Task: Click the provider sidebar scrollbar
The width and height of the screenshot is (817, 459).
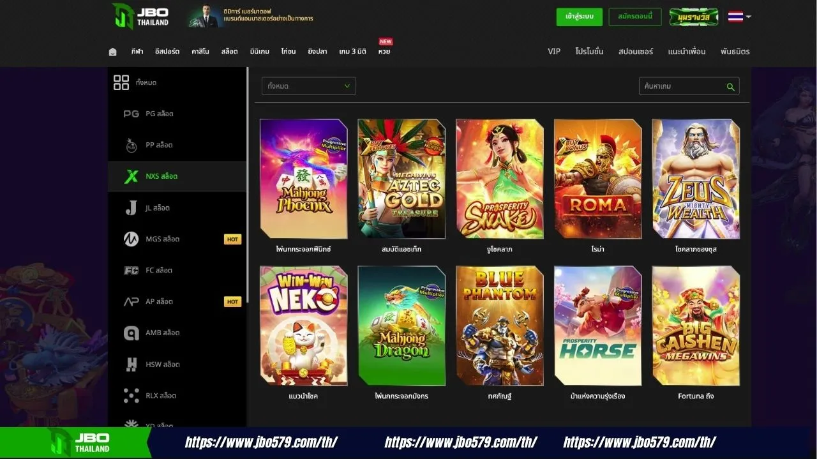Action: [x=248, y=185]
